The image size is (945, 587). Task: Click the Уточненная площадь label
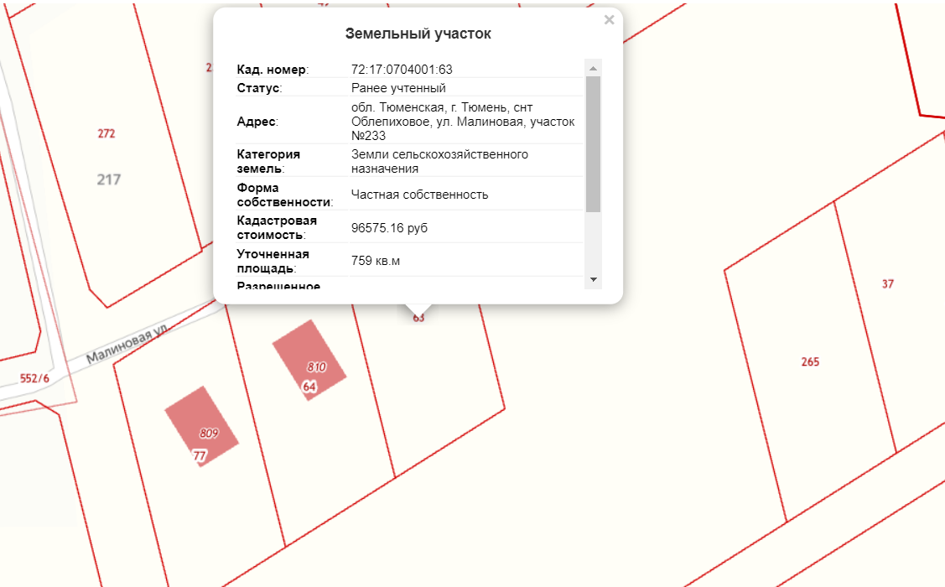[273, 261]
